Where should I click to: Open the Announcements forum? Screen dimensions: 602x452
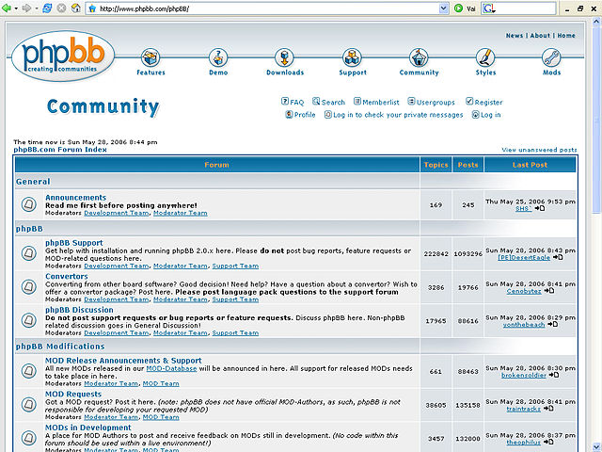coord(75,197)
